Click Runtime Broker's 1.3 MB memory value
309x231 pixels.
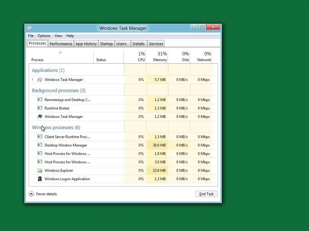[x=160, y=108]
